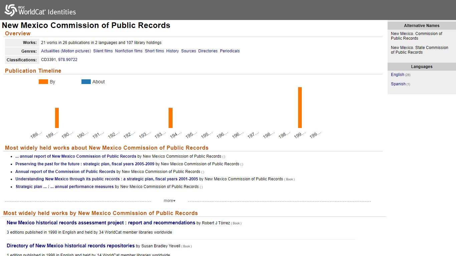Click 'Most widely held works by' heading

(x=100, y=213)
